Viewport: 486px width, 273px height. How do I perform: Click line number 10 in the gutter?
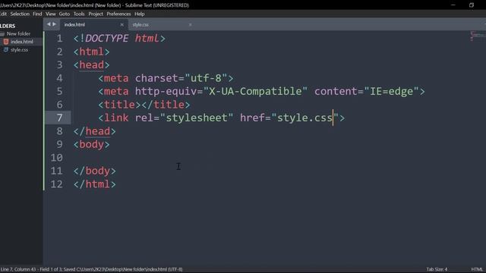(x=57, y=158)
